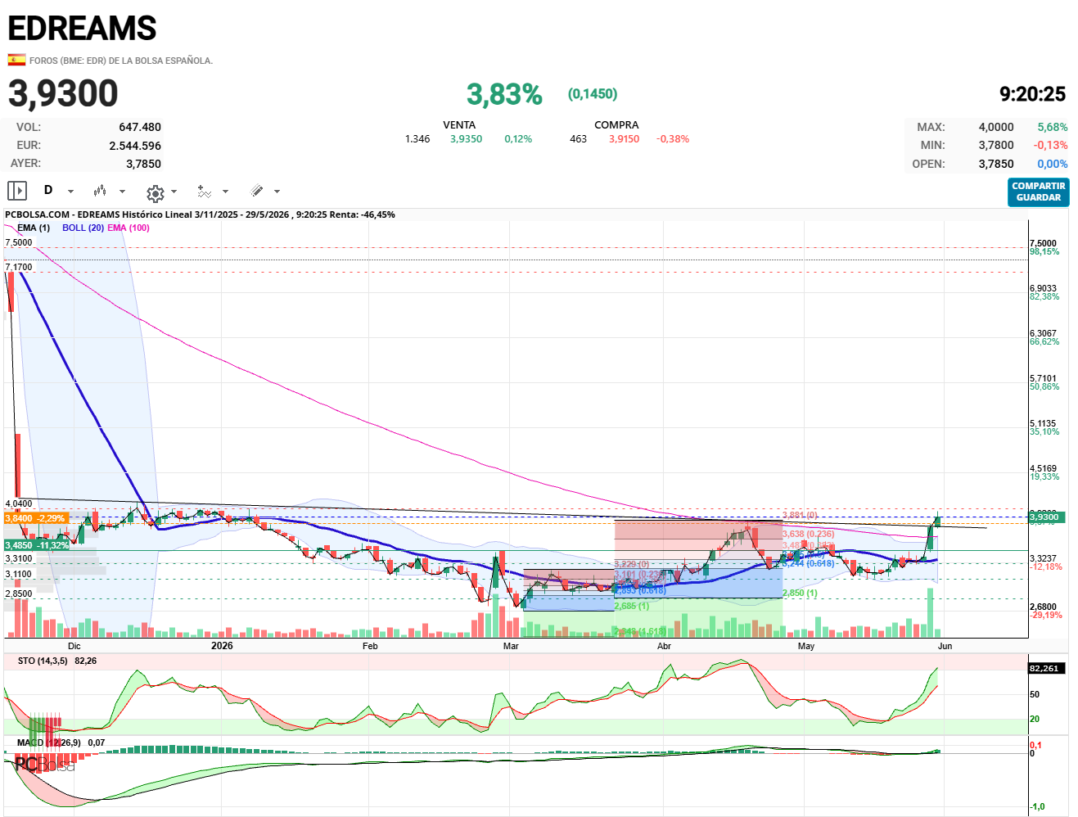Click the 3,83% change percentage
The height and width of the screenshot is (817, 1078).
click(504, 95)
